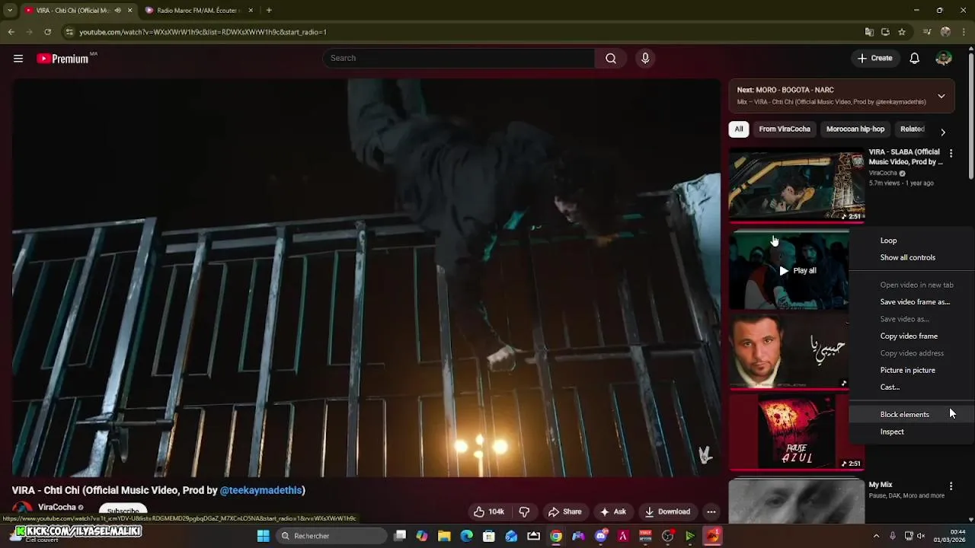Choose Show all controls

pyautogui.click(x=913, y=257)
